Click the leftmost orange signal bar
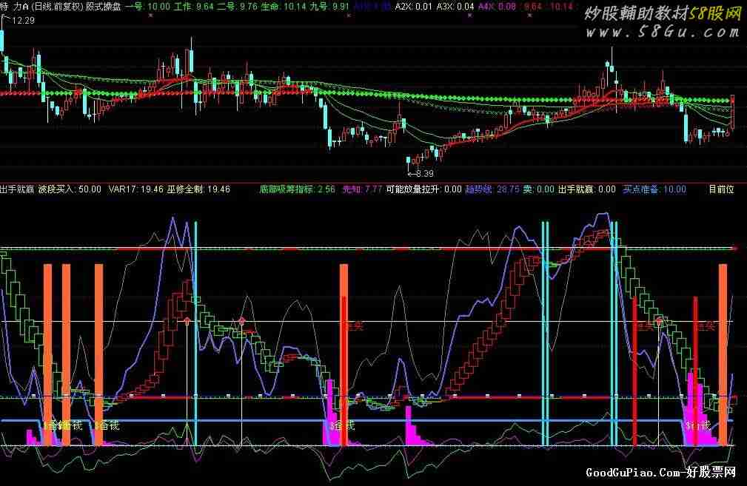 coord(47,355)
